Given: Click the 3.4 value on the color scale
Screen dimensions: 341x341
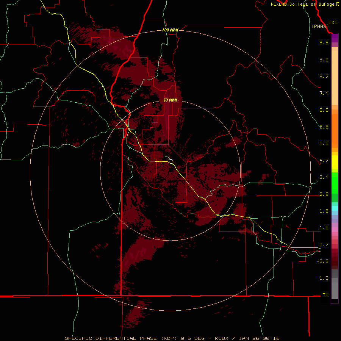Looking at the screenshot, I should coord(324,177).
